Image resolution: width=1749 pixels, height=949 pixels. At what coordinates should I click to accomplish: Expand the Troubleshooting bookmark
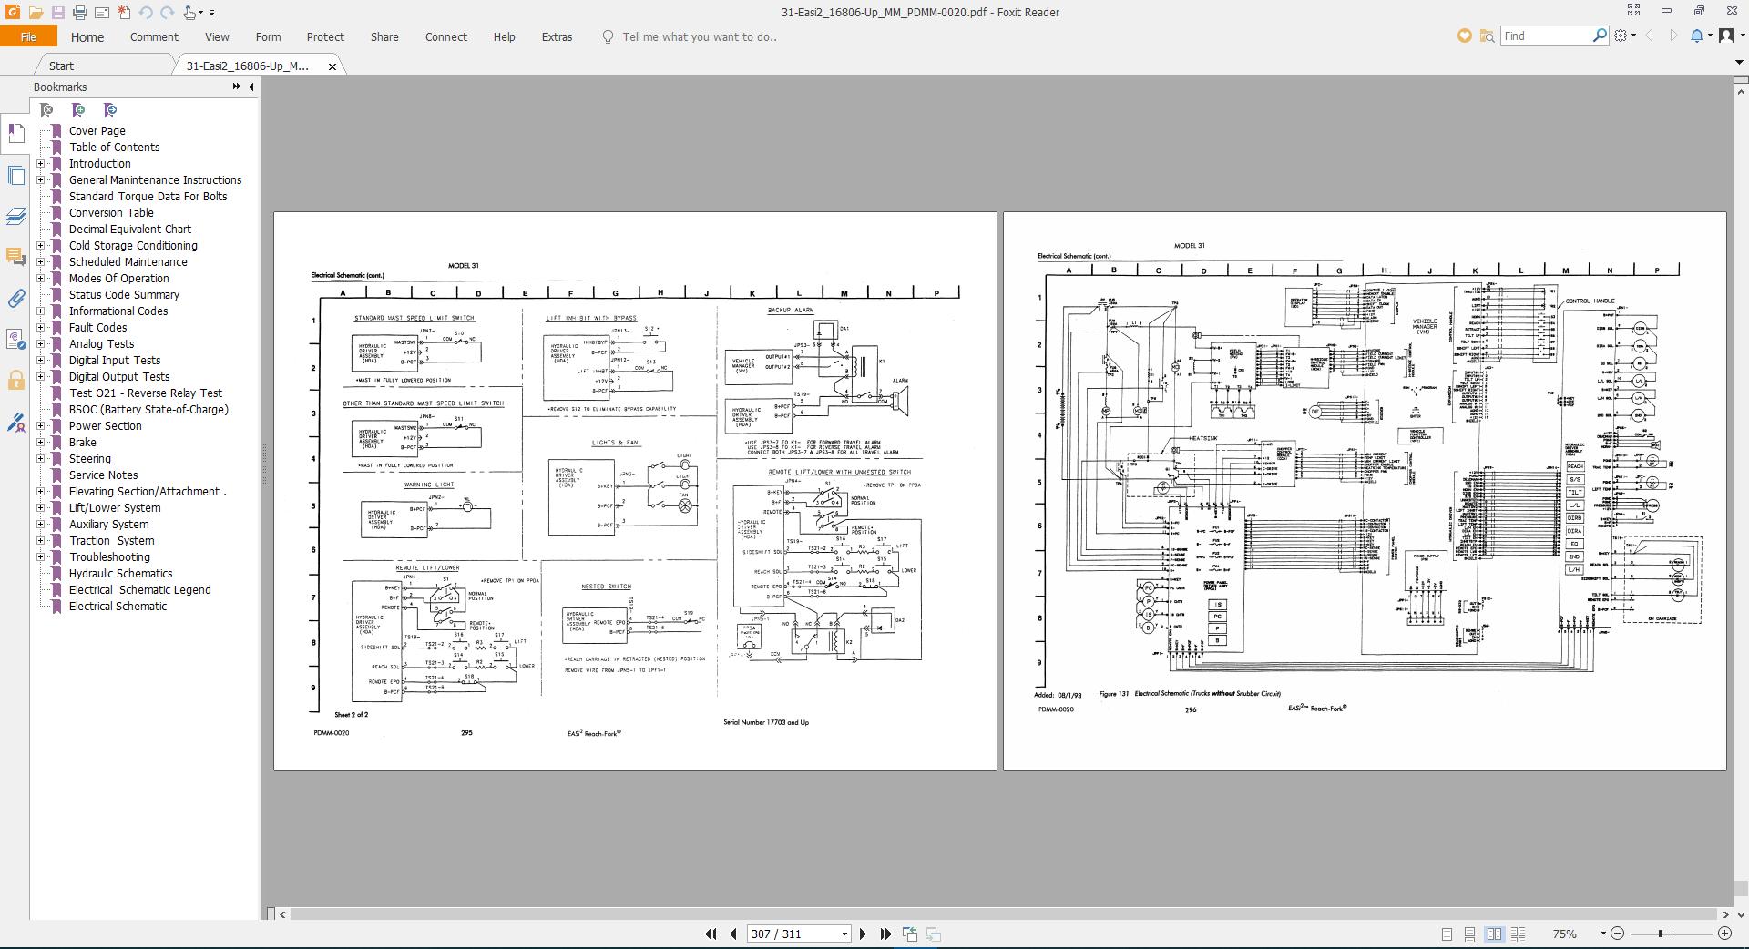coord(40,556)
